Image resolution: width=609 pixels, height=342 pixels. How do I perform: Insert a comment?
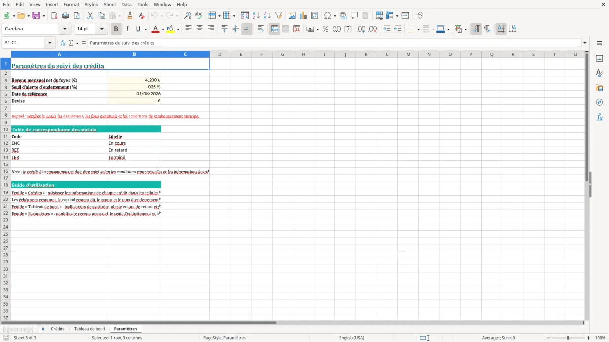tap(354, 16)
